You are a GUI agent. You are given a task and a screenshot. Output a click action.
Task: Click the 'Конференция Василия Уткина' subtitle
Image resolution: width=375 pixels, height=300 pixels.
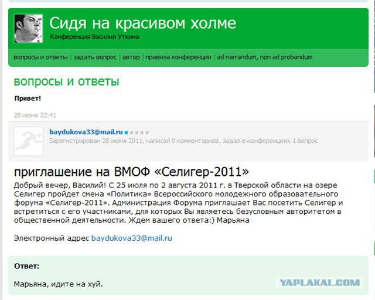[x=94, y=37]
